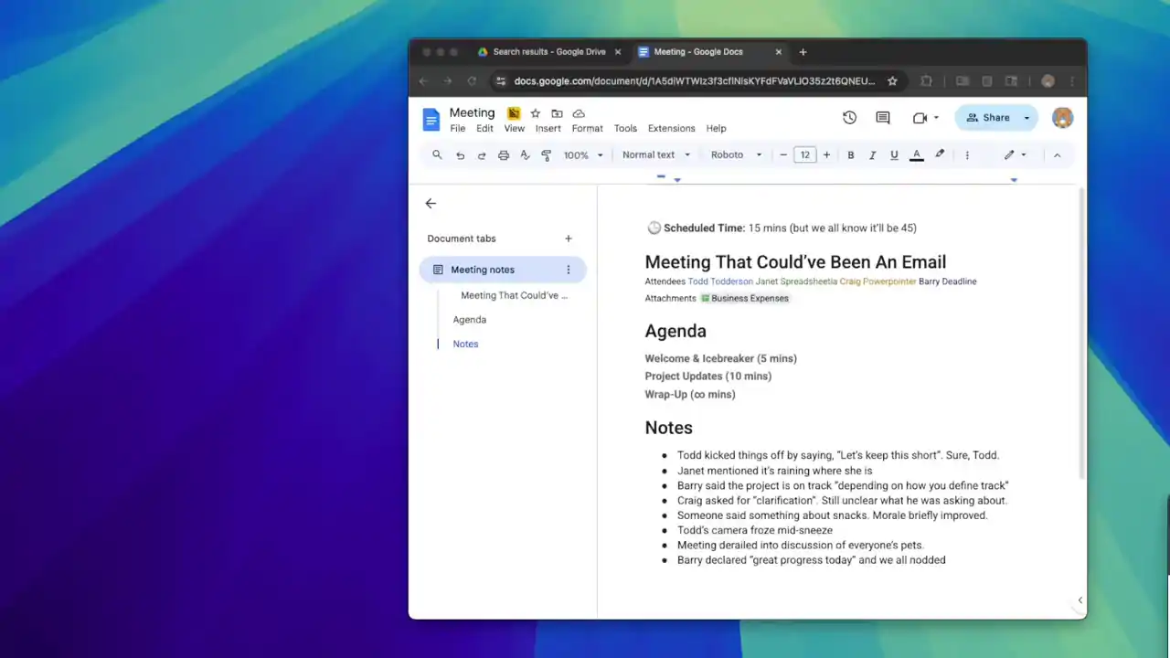Switch to Search results Google Drive tab
This screenshot has height=658, width=1170.
(x=548, y=52)
